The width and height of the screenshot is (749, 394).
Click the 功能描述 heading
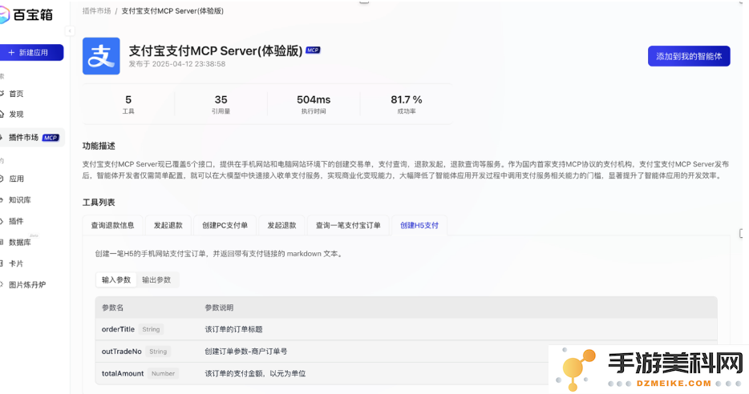coord(99,146)
